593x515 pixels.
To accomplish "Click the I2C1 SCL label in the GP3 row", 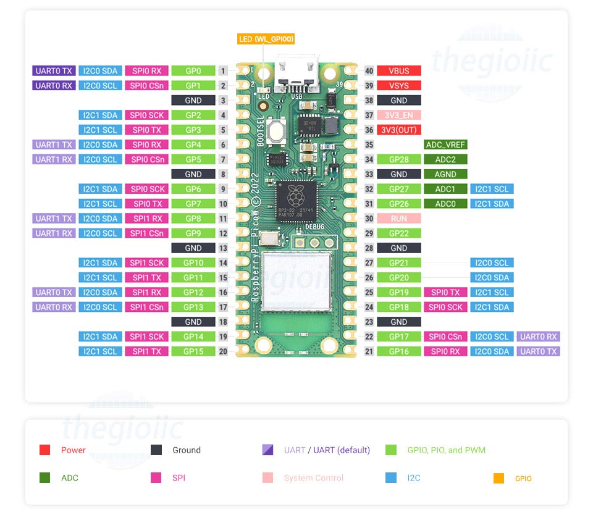I will [100, 130].
